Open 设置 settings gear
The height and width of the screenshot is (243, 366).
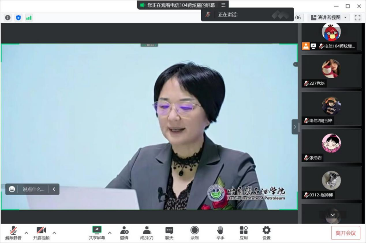coord(266,232)
